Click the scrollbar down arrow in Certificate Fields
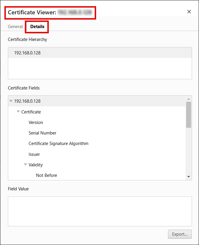199x245 pixels. 188,177
